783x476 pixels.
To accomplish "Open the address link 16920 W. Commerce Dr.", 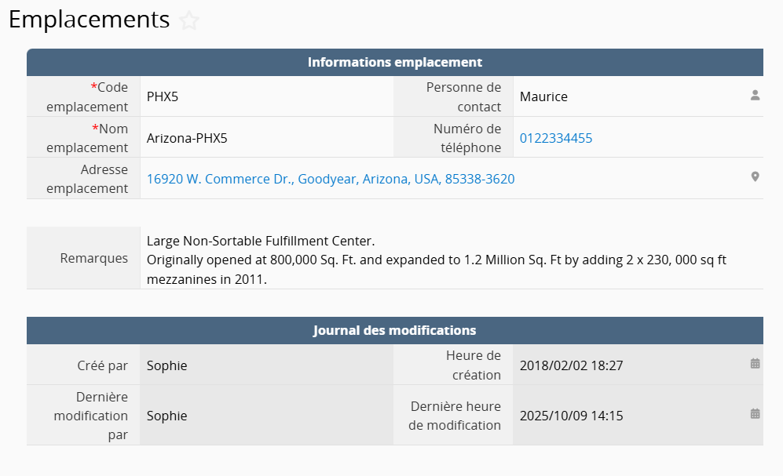I will pos(331,179).
